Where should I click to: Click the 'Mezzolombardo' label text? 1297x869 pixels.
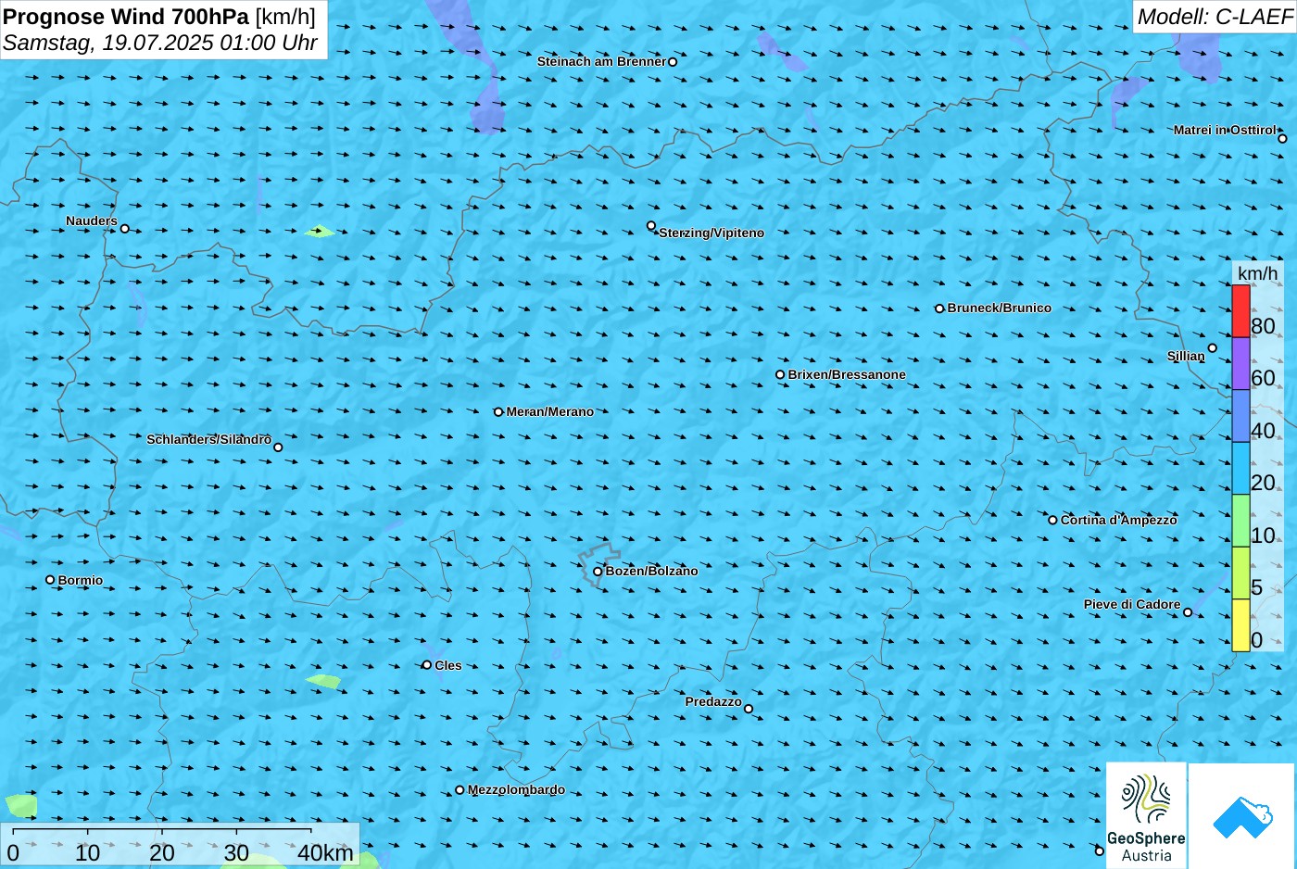(x=516, y=790)
